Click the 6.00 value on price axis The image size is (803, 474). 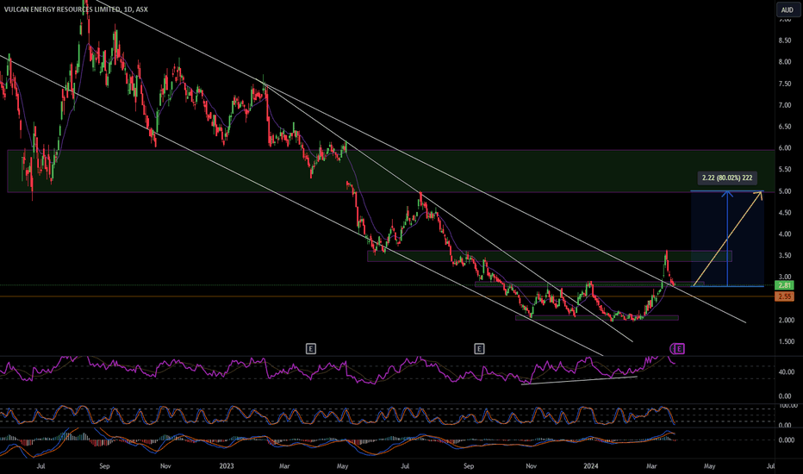[x=785, y=148]
